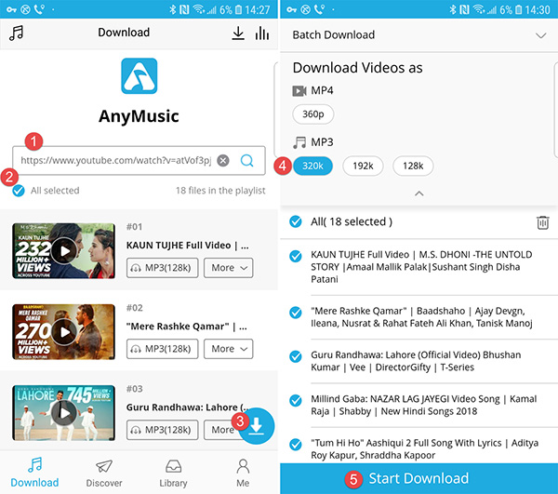
Task: Uncheck Tum Hi Ho Aashiqui 2 item
Action: click(x=296, y=445)
